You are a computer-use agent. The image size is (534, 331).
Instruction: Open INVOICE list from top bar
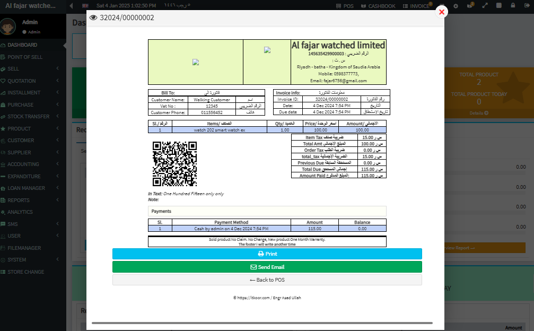(x=416, y=6)
